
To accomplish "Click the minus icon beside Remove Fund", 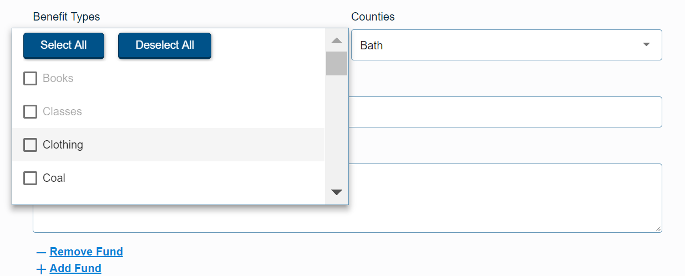I will click(x=41, y=252).
